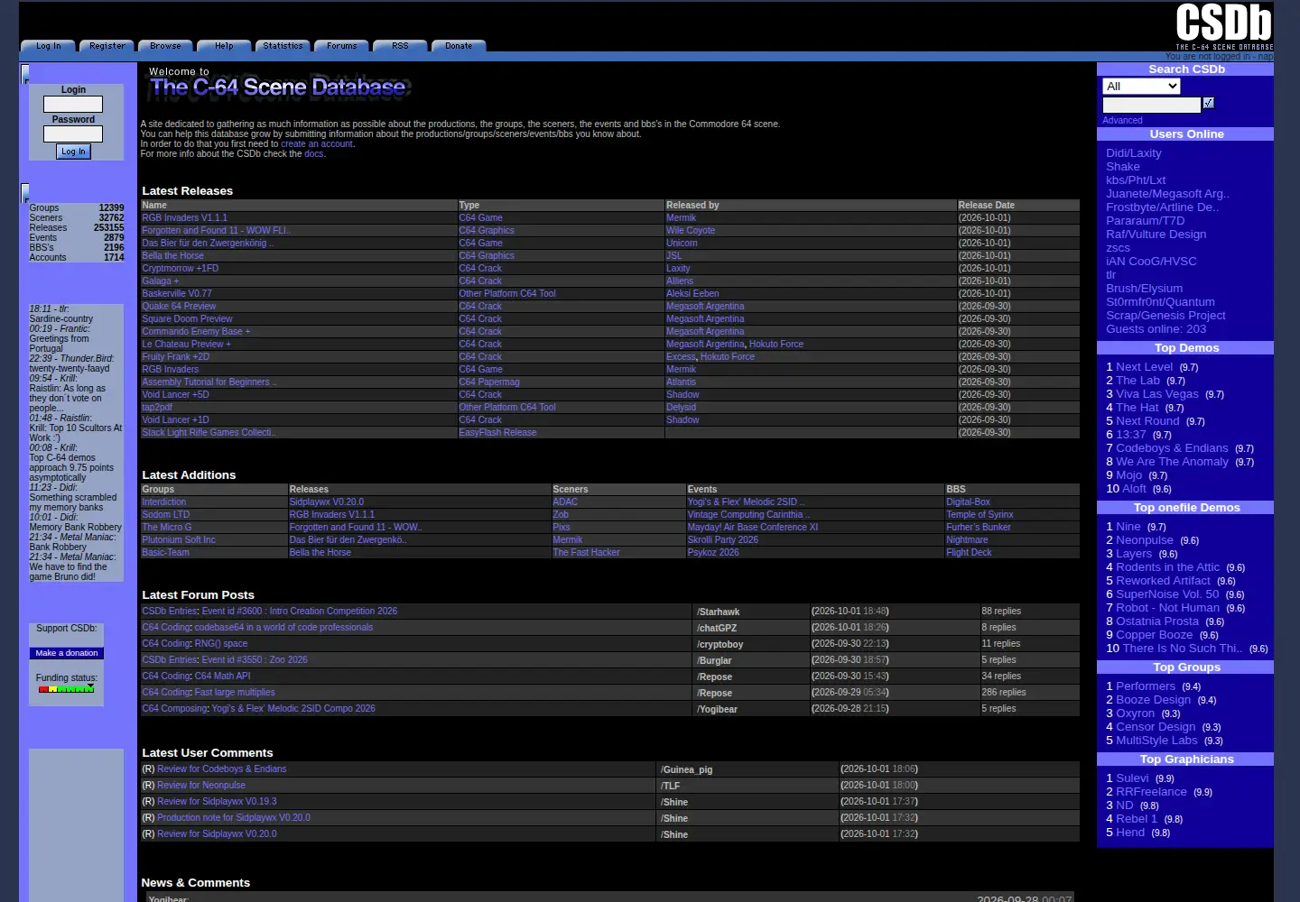Open Review for Codeboys & Endians
The height and width of the screenshot is (902, 1300).
[x=222, y=769]
